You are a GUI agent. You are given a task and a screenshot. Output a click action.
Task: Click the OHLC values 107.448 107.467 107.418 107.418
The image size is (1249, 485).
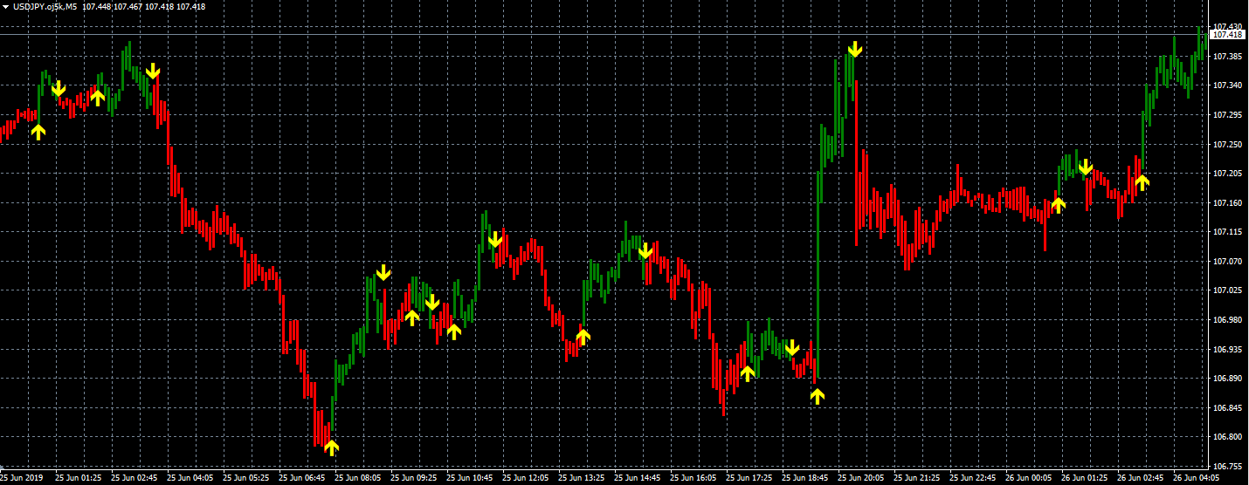point(144,6)
